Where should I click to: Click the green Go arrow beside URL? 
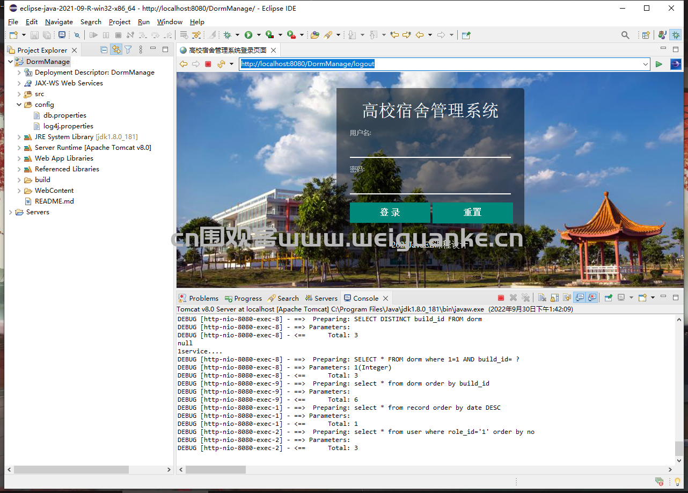[x=659, y=64]
